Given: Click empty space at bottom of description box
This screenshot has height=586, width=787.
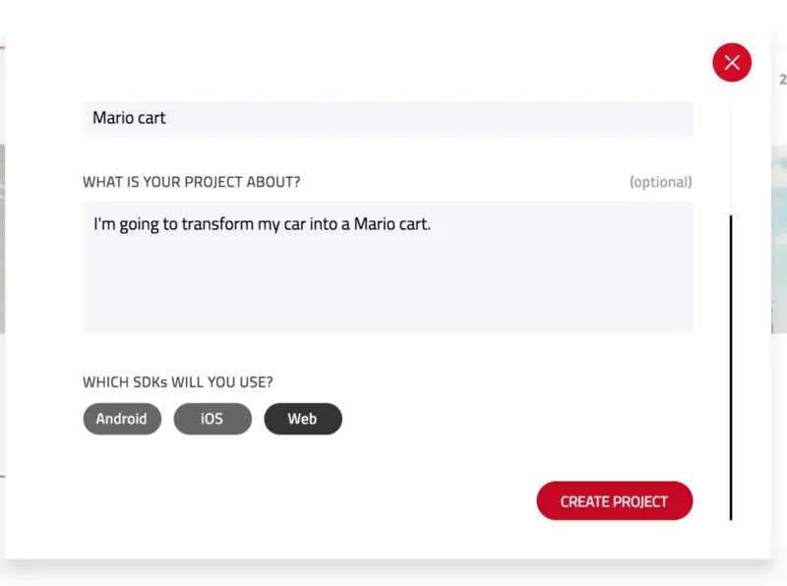Looking at the screenshot, I should [388, 313].
